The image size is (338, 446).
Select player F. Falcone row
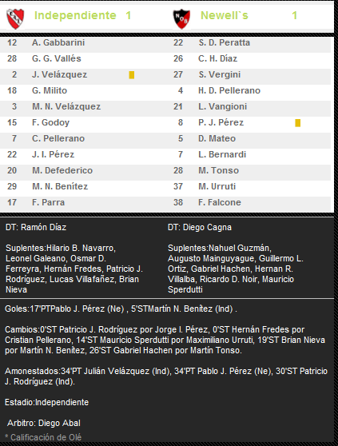point(249,202)
